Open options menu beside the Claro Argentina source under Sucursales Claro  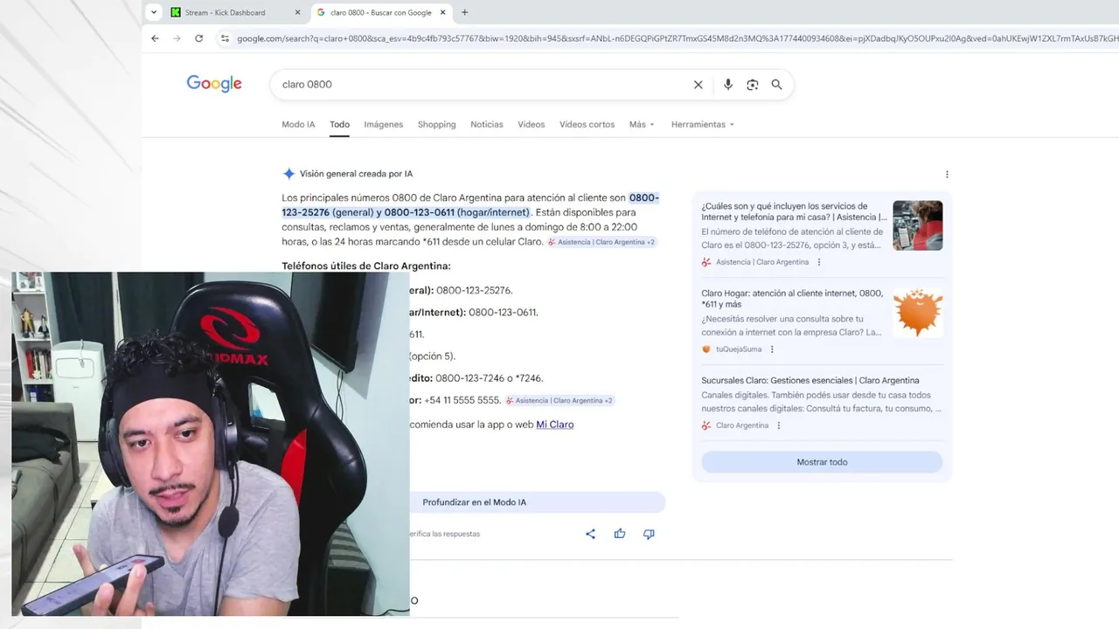(x=779, y=425)
